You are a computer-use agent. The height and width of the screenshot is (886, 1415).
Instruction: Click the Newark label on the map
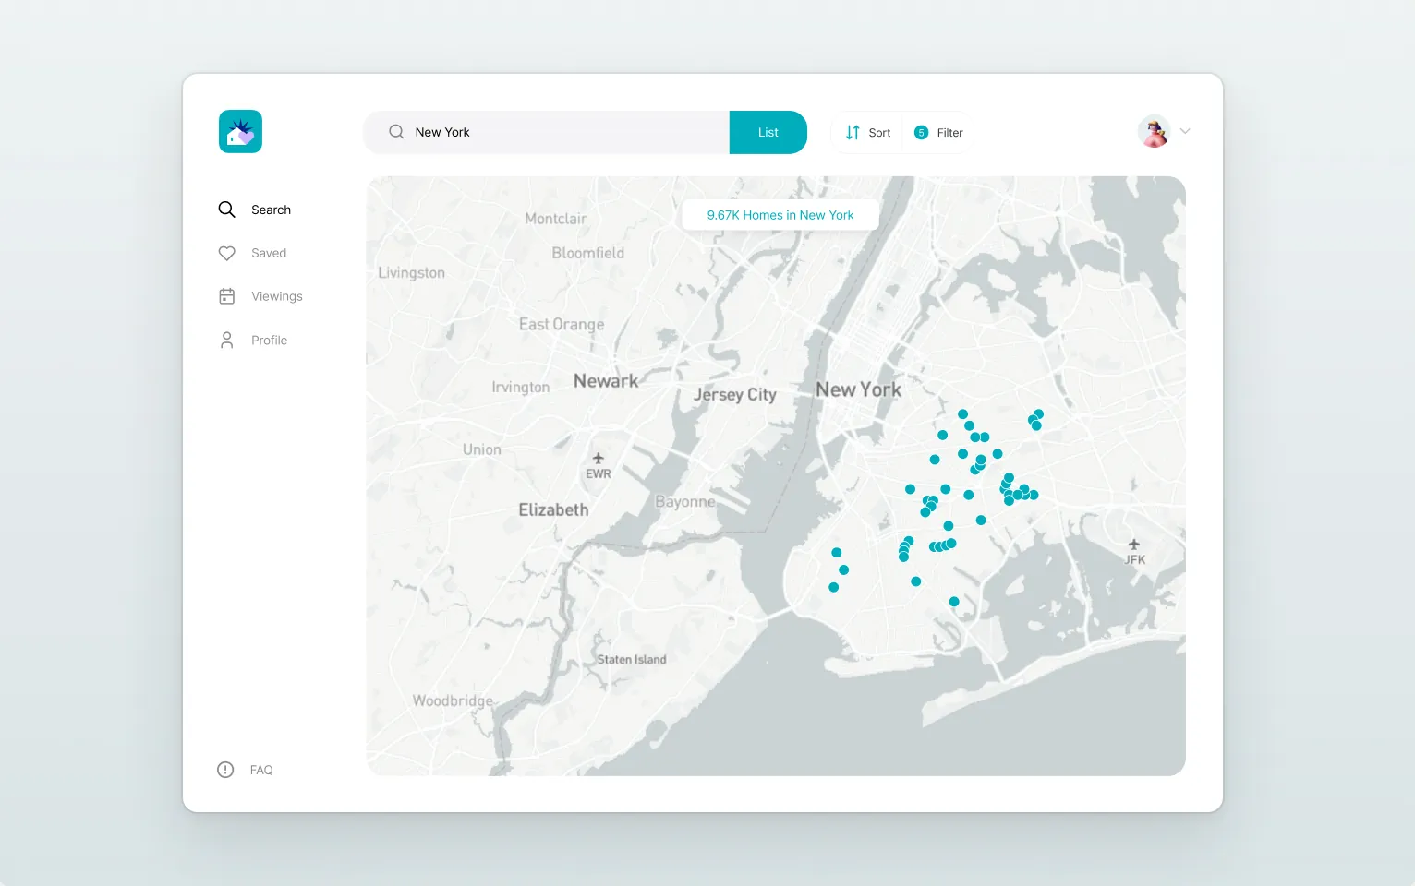[606, 380]
